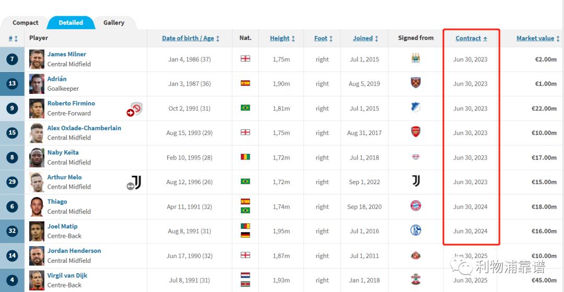Image resolution: width=564 pixels, height=292 pixels.
Task: Click Juventus loan icon beside Arthur Melo
Action: tap(134, 182)
